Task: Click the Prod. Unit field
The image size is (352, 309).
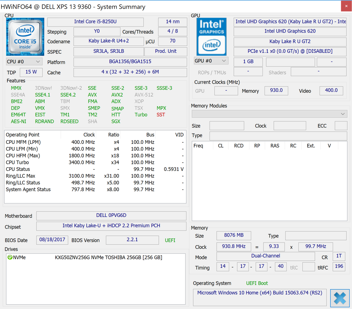Action: pyautogui.click(x=166, y=51)
